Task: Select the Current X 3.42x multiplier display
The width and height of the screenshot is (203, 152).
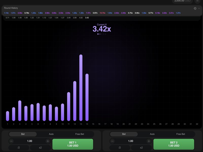Action: point(102,28)
